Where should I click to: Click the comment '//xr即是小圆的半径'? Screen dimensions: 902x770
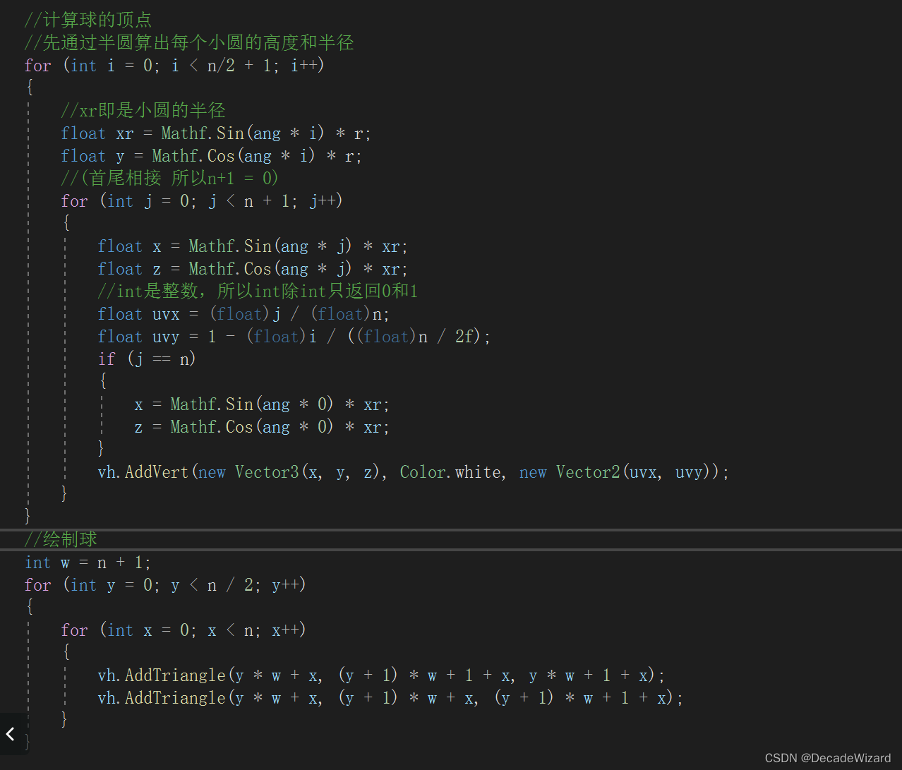(x=143, y=111)
